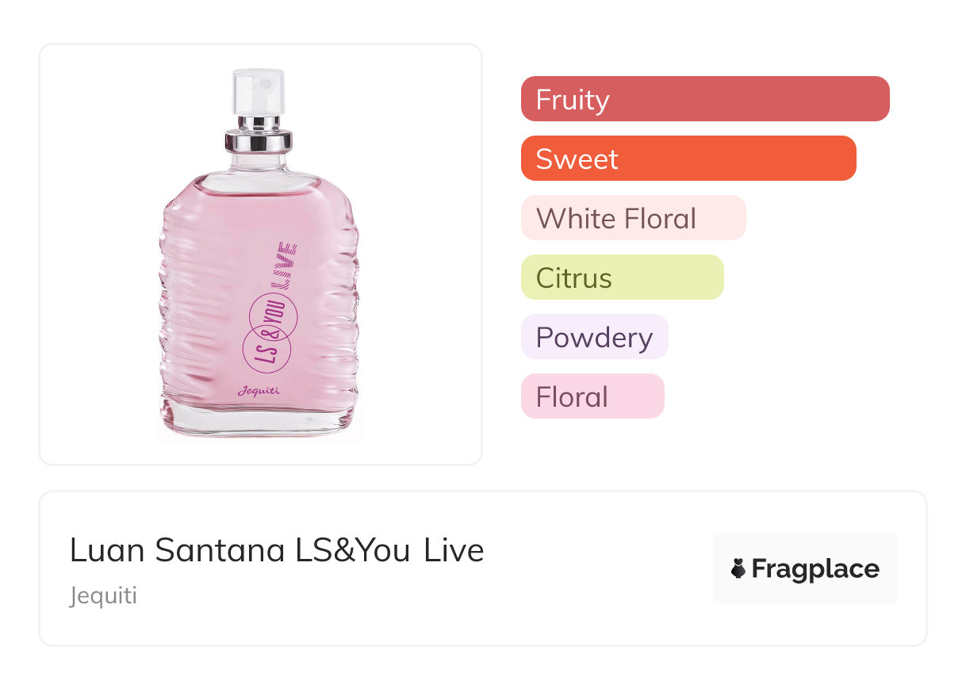Select the Fruity accord bar

pyautogui.click(x=705, y=99)
